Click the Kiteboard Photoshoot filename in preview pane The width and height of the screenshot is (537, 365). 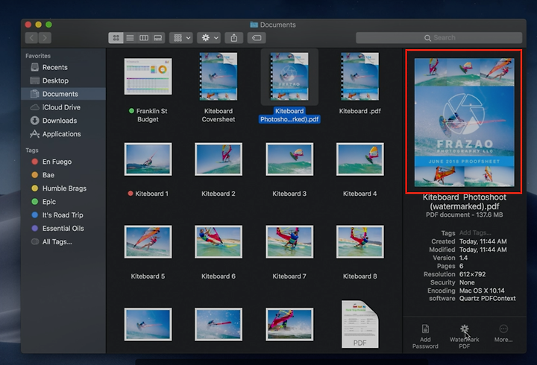click(x=464, y=202)
